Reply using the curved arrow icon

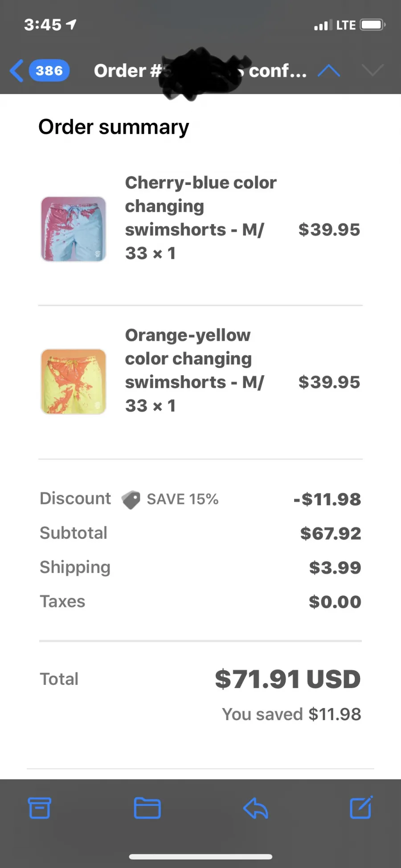(x=255, y=808)
